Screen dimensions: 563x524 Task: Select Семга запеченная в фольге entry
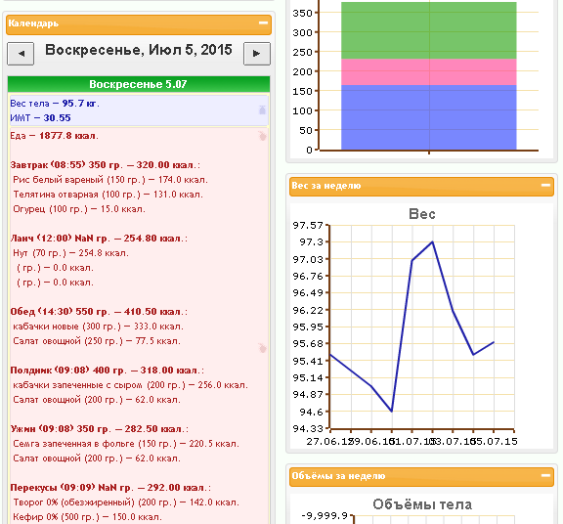[x=126, y=444]
